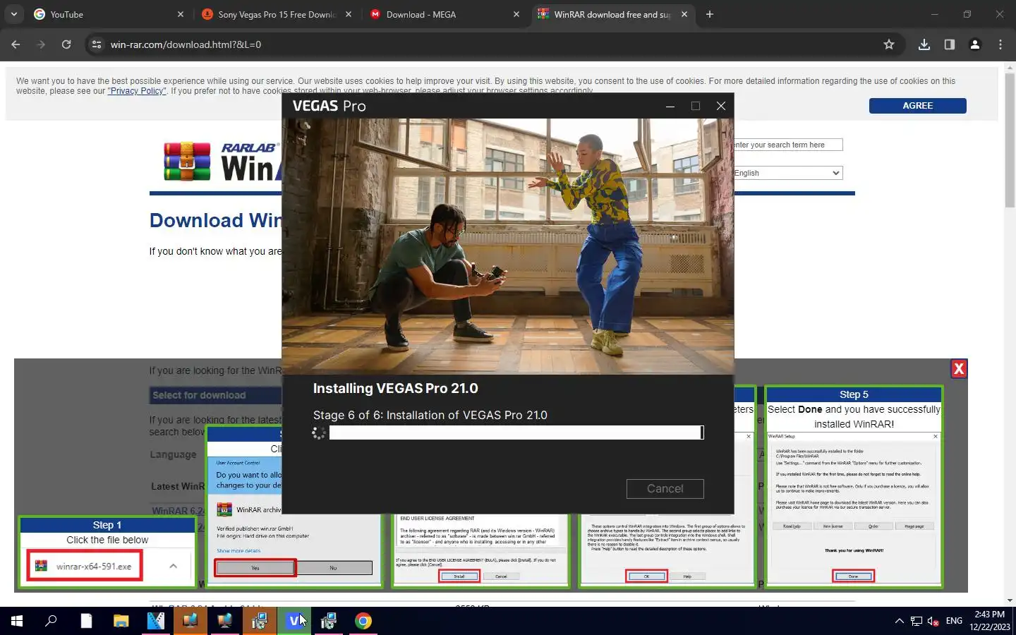The image size is (1016, 635).
Task: Click the blue striped film icon in taskbar
Action: (x=156, y=621)
